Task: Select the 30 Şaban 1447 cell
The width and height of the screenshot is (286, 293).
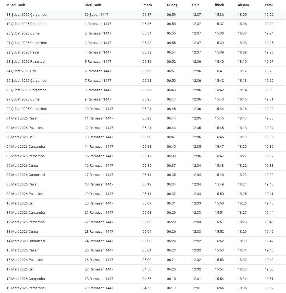Action: [x=96, y=15]
